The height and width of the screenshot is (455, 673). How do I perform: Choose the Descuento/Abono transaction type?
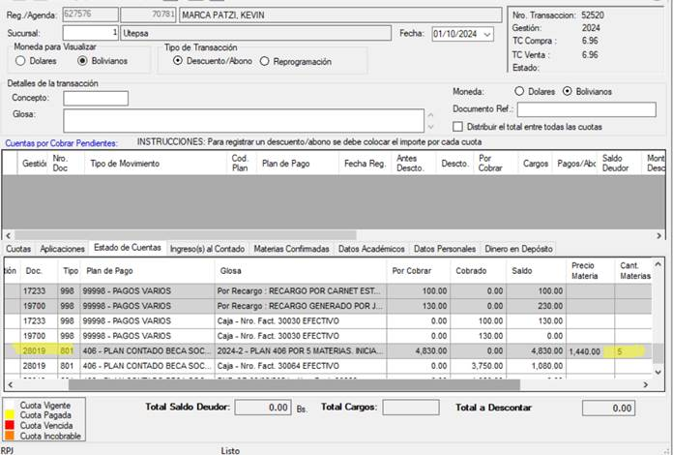178,61
